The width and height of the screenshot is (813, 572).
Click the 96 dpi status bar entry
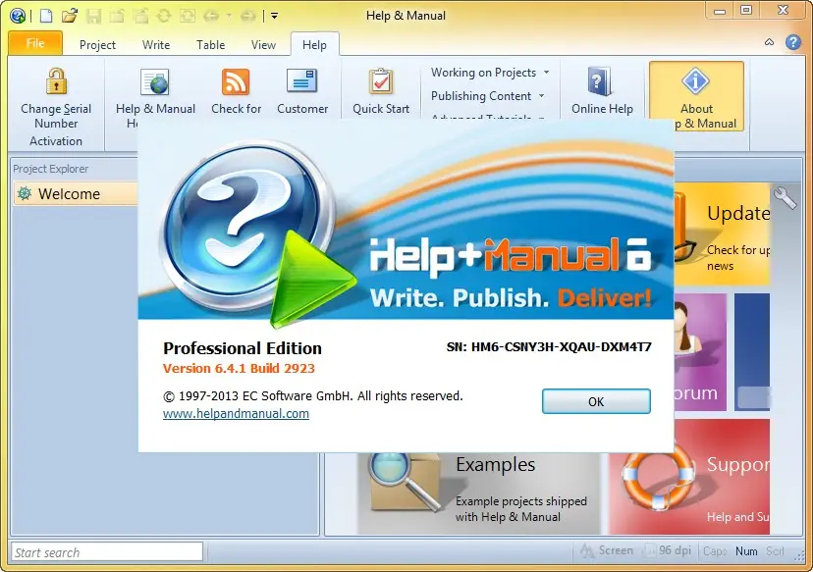pos(668,550)
